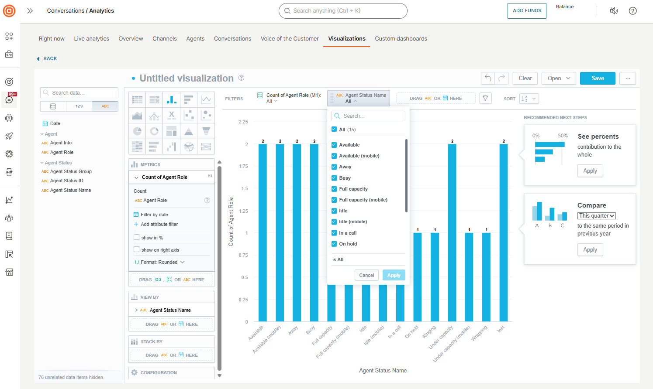Select the line chart visualization type
The width and height of the screenshot is (653, 389).
(205, 99)
